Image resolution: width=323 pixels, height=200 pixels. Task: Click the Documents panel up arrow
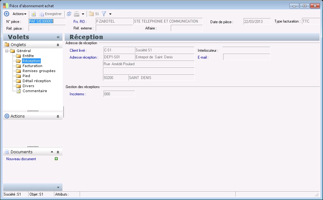pyautogui.click(x=52, y=152)
